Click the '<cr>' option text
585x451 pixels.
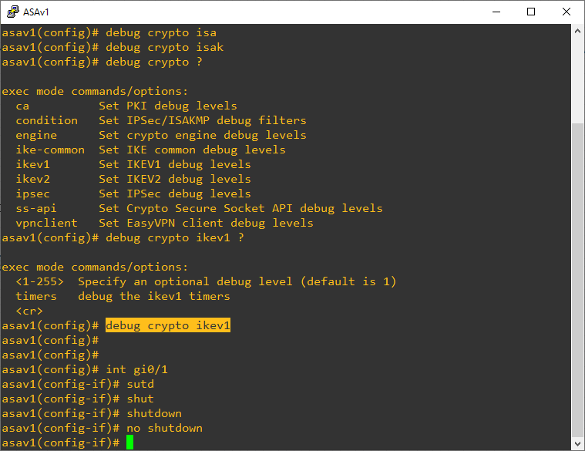29,311
